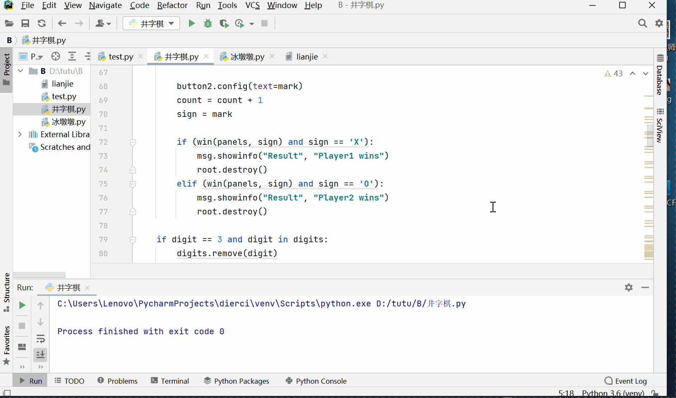Open the Navigate menu
The width and height of the screenshot is (676, 398).
105,5
